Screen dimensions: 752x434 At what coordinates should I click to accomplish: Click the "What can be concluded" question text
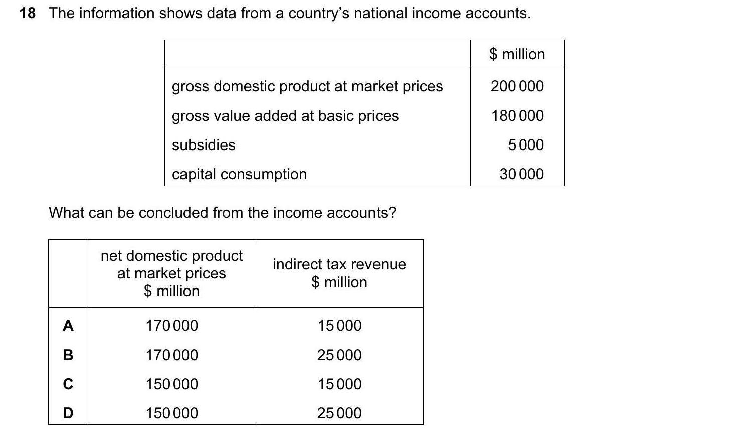click(222, 213)
